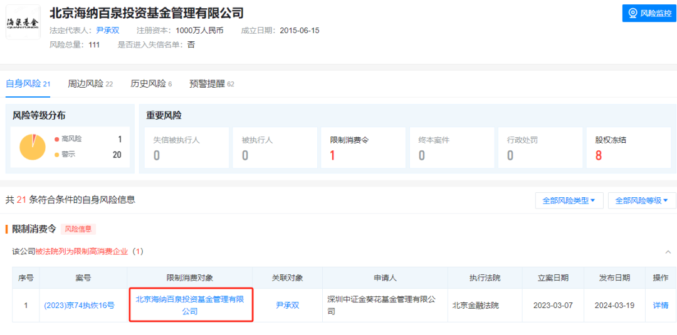Open 股权冻结 risk card
This screenshot has width=677, height=335.
pyautogui.click(x=629, y=147)
